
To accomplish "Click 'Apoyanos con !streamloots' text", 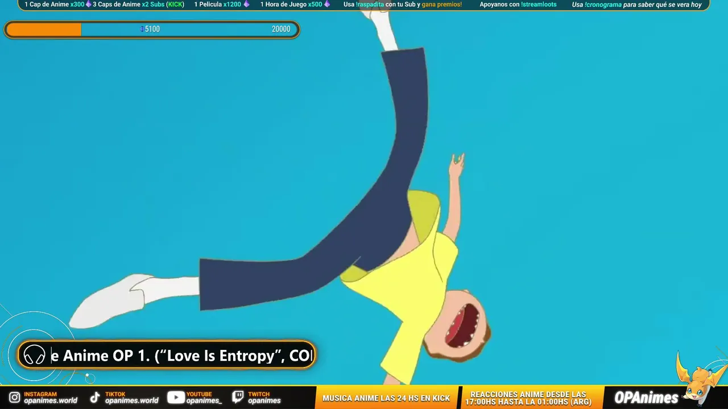I will 518,5.
